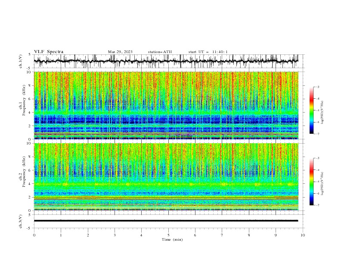341x264 pixels.
Task: Click the "ch.3(V)" waveform axis label
Action: pos(21,221)
